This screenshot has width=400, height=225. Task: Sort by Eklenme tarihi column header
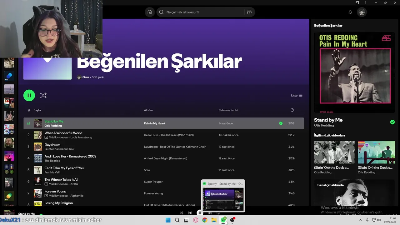coord(228,110)
